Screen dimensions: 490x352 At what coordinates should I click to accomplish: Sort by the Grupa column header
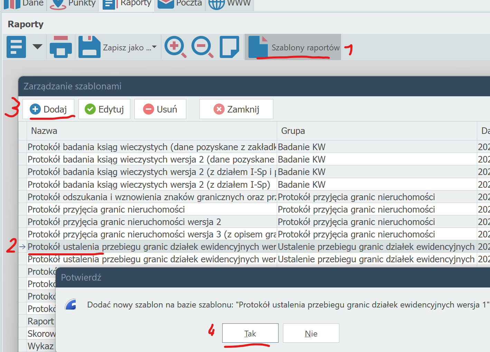(377, 131)
